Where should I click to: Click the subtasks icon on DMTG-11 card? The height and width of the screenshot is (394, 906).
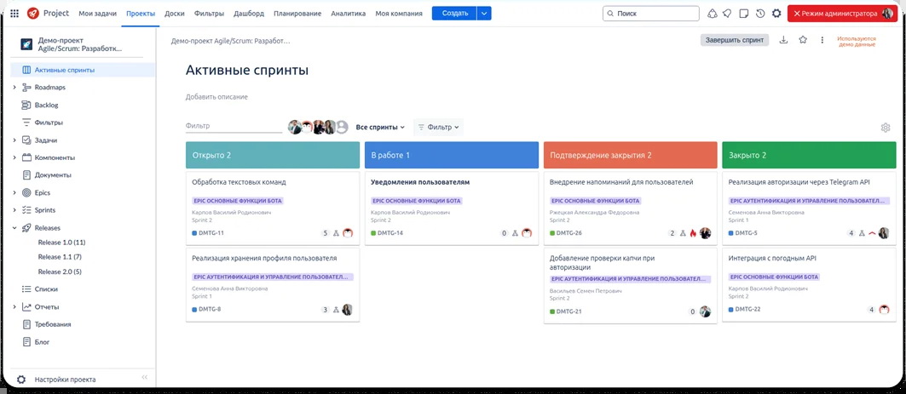[x=336, y=234]
